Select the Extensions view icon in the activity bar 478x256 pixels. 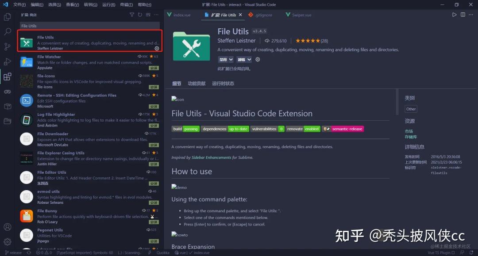(8, 76)
